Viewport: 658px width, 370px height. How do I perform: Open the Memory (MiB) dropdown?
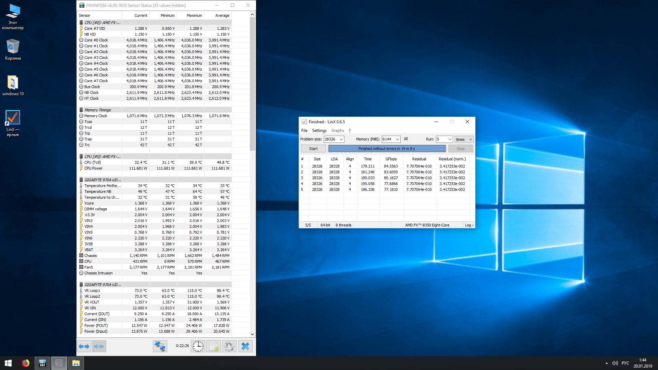pyautogui.click(x=398, y=139)
